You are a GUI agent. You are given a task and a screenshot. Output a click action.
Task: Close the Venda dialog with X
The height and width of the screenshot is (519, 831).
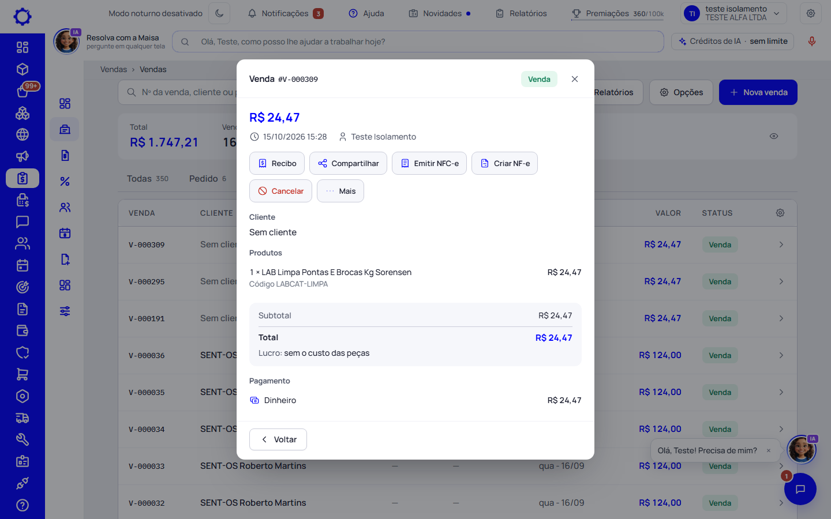pyautogui.click(x=575, y=79)
